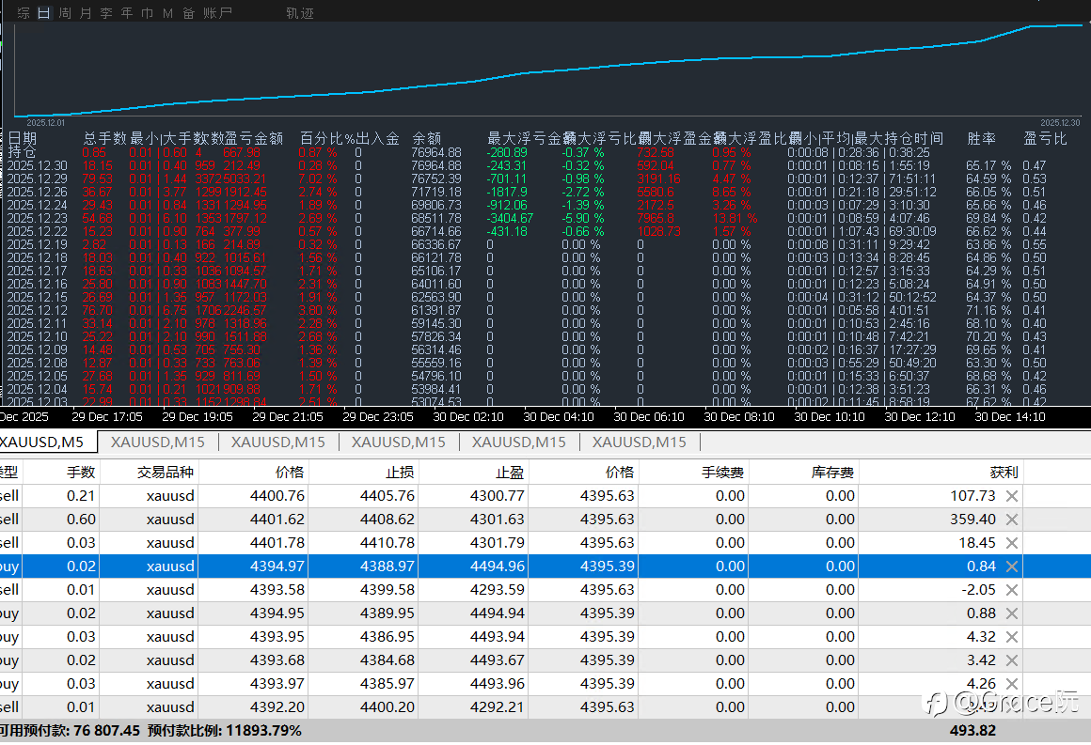Close the highlighted buy order with 0.84 profit
Image resolution: width=1091 pixels, height=745 pixels.
(x=1012, y=567)
